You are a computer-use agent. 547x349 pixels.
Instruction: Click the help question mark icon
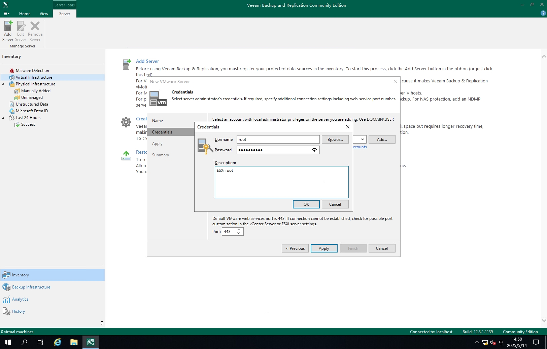543,13
